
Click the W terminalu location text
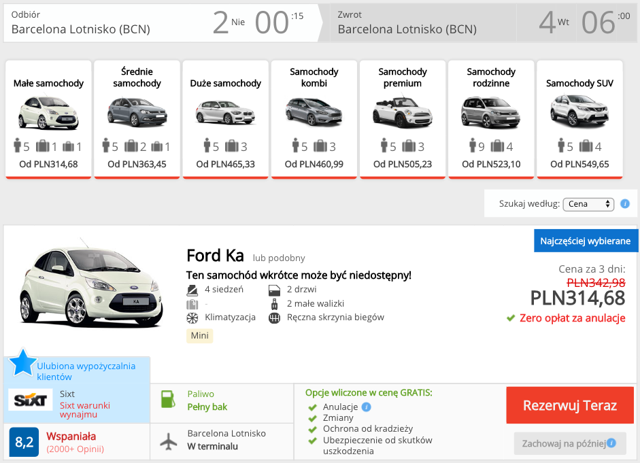point(213,447)
